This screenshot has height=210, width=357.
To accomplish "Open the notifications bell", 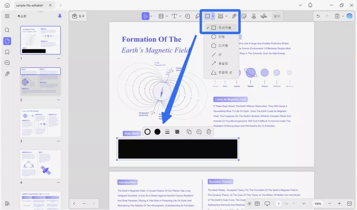I will click(x=310, y=5).
